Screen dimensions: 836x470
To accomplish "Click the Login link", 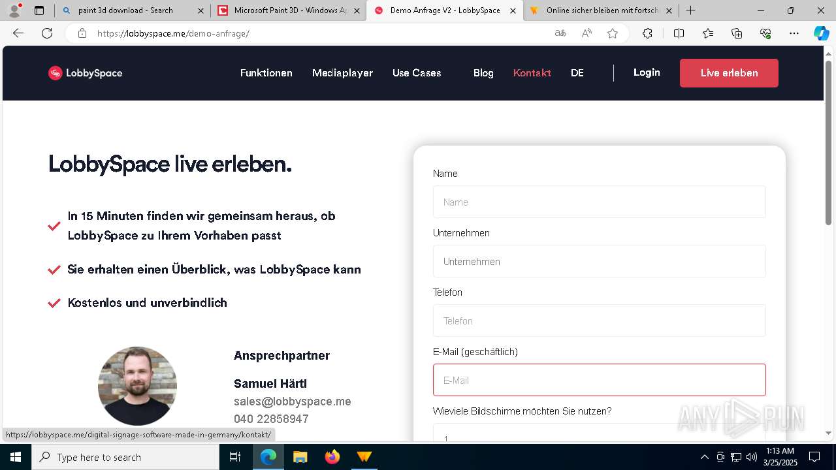I will click(x=647, y=72).
